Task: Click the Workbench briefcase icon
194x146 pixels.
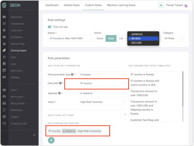Action: pos(4,37)
